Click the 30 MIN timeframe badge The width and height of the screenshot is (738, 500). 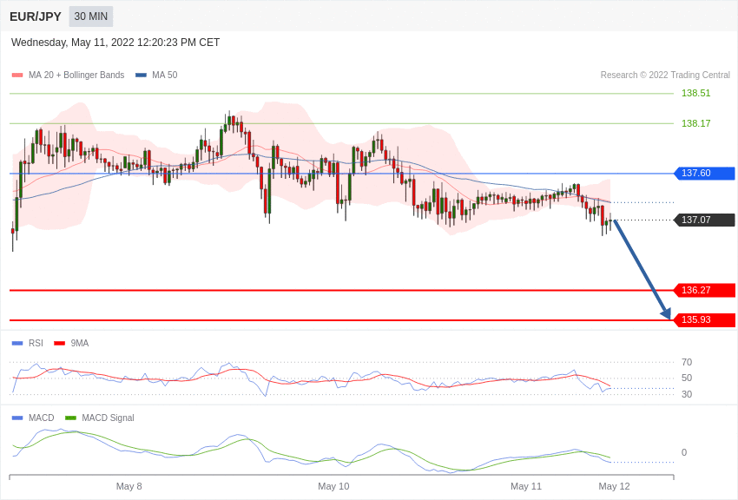coord(91,16)
